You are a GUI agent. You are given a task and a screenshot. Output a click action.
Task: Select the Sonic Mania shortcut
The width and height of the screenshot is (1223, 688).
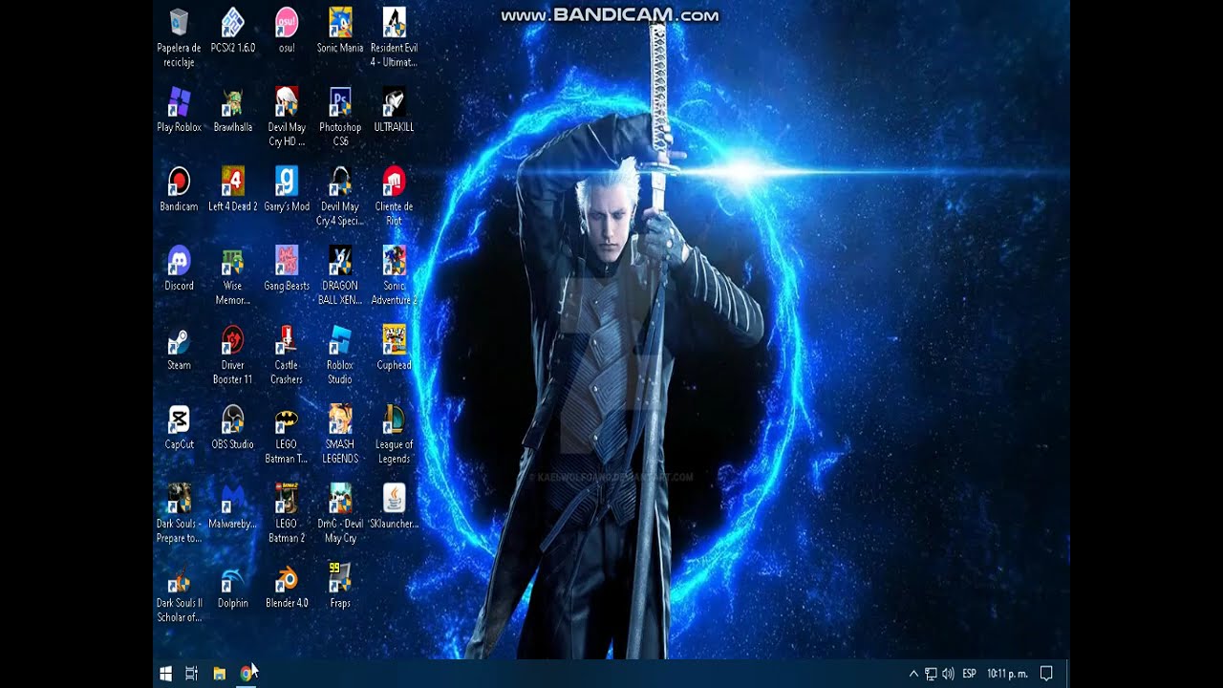click(340, 31)
